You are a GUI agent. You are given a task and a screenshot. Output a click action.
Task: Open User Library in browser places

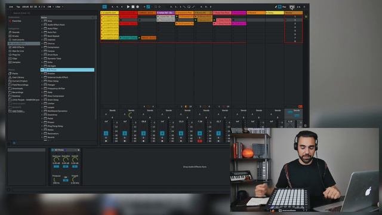point(18,77)
